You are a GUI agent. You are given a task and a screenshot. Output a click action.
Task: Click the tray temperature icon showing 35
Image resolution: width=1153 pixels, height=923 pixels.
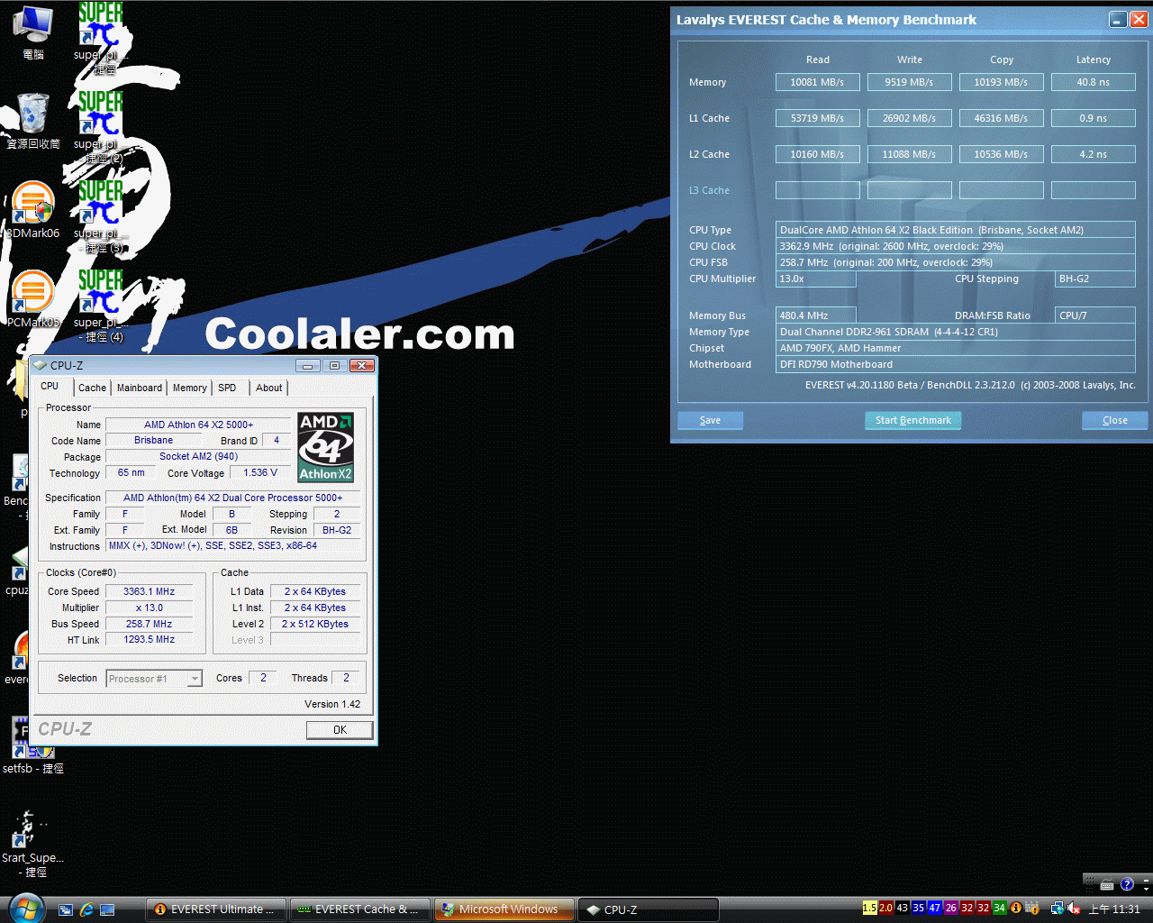[x=918, y=908]
